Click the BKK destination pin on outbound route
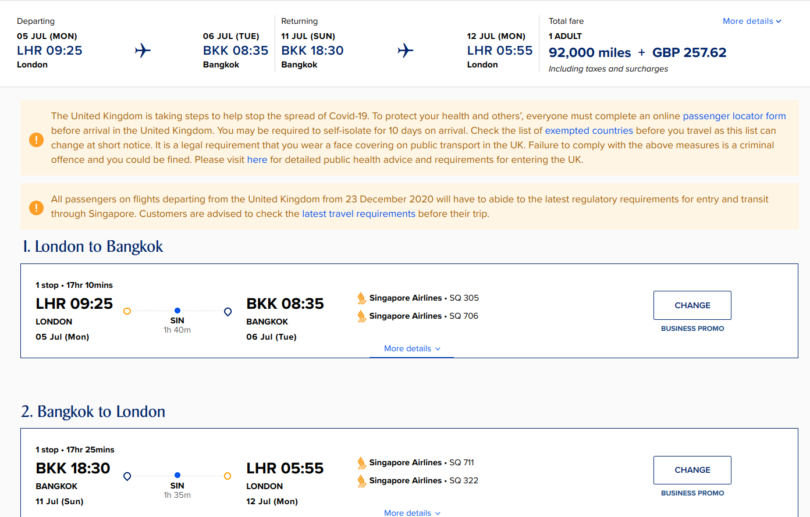Screen dimensions: 810x517 (228, 312)
